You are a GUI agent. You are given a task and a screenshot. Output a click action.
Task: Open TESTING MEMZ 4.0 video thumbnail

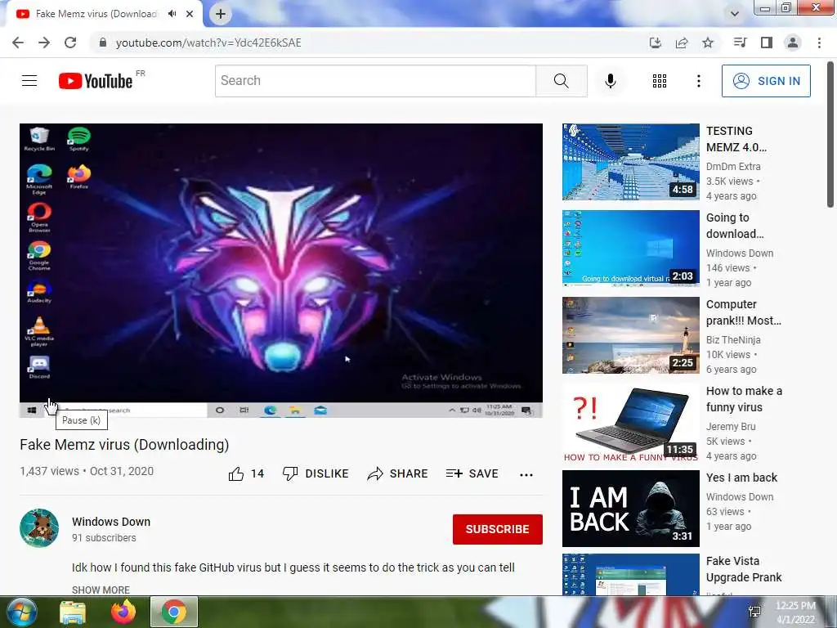630,162
